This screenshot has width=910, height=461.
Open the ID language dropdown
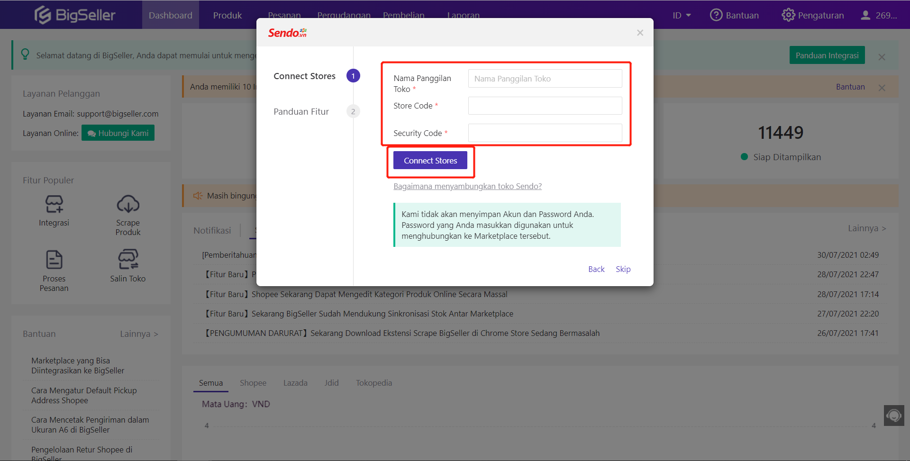(682, 15)
